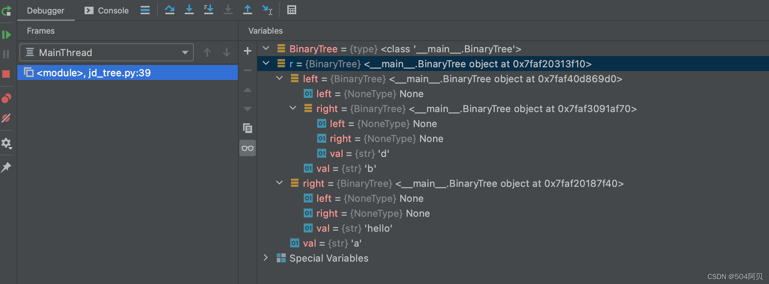Move watch down arrow
This screenshot has width=769, height=284.
point(248,109)
